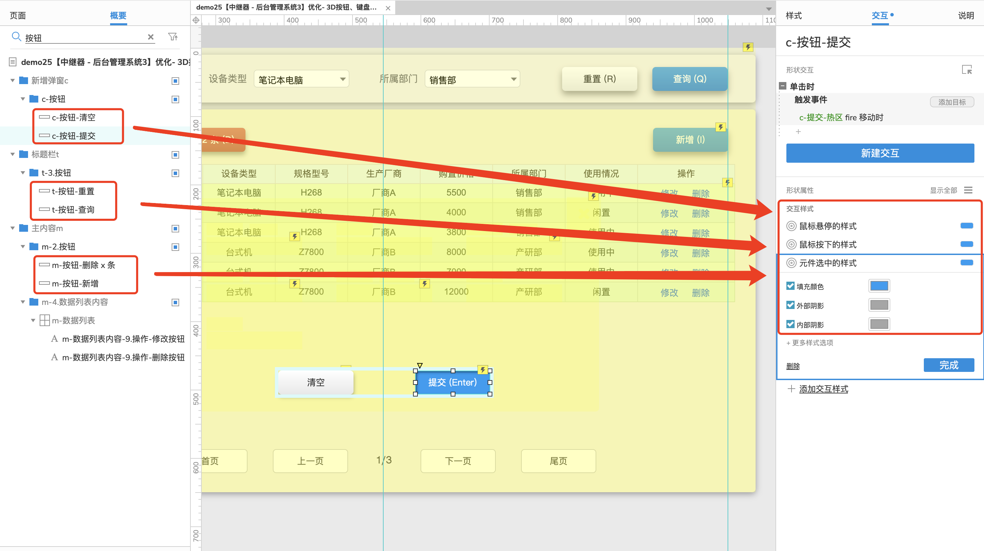
Task: Open the outline filter options
Action: [173, 37]
